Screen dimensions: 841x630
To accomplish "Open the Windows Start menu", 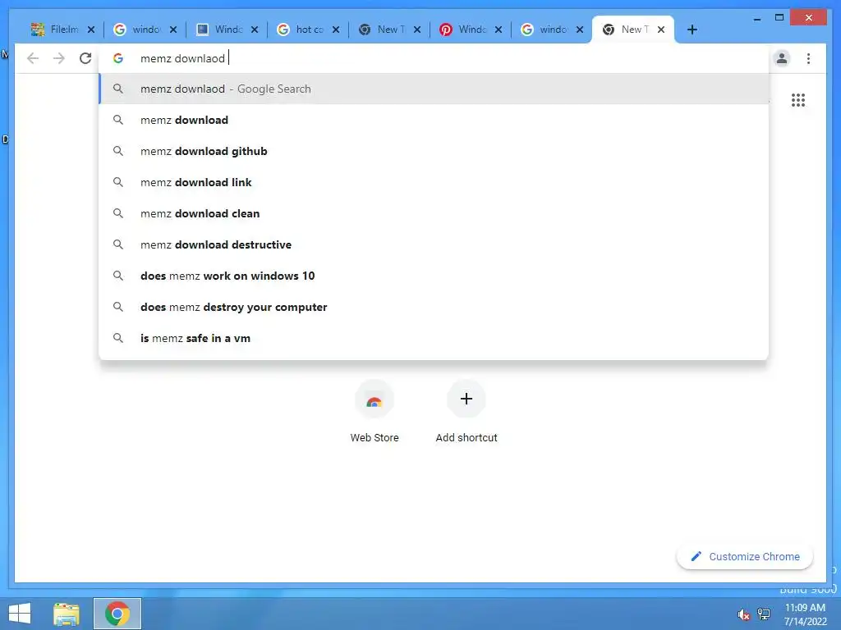I will [x=20, y=614].
